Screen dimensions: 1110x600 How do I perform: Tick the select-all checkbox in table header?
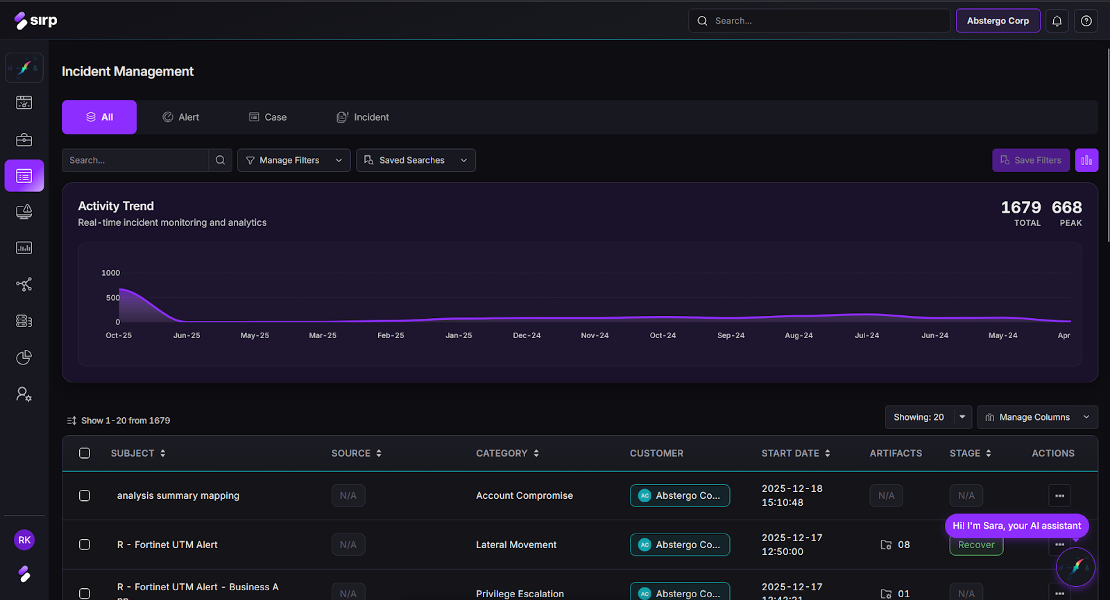[x=85, y=453]
